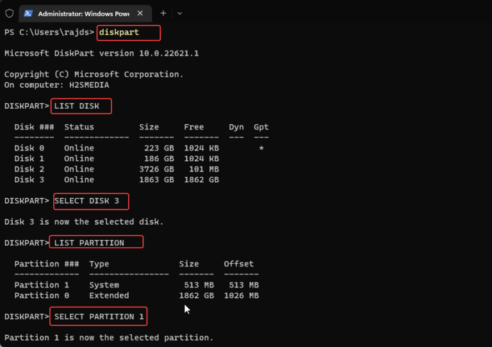The image size is (492, 347).
Task: Click the '1862 GB' free value of Disk 3
Action: [201, 180]
